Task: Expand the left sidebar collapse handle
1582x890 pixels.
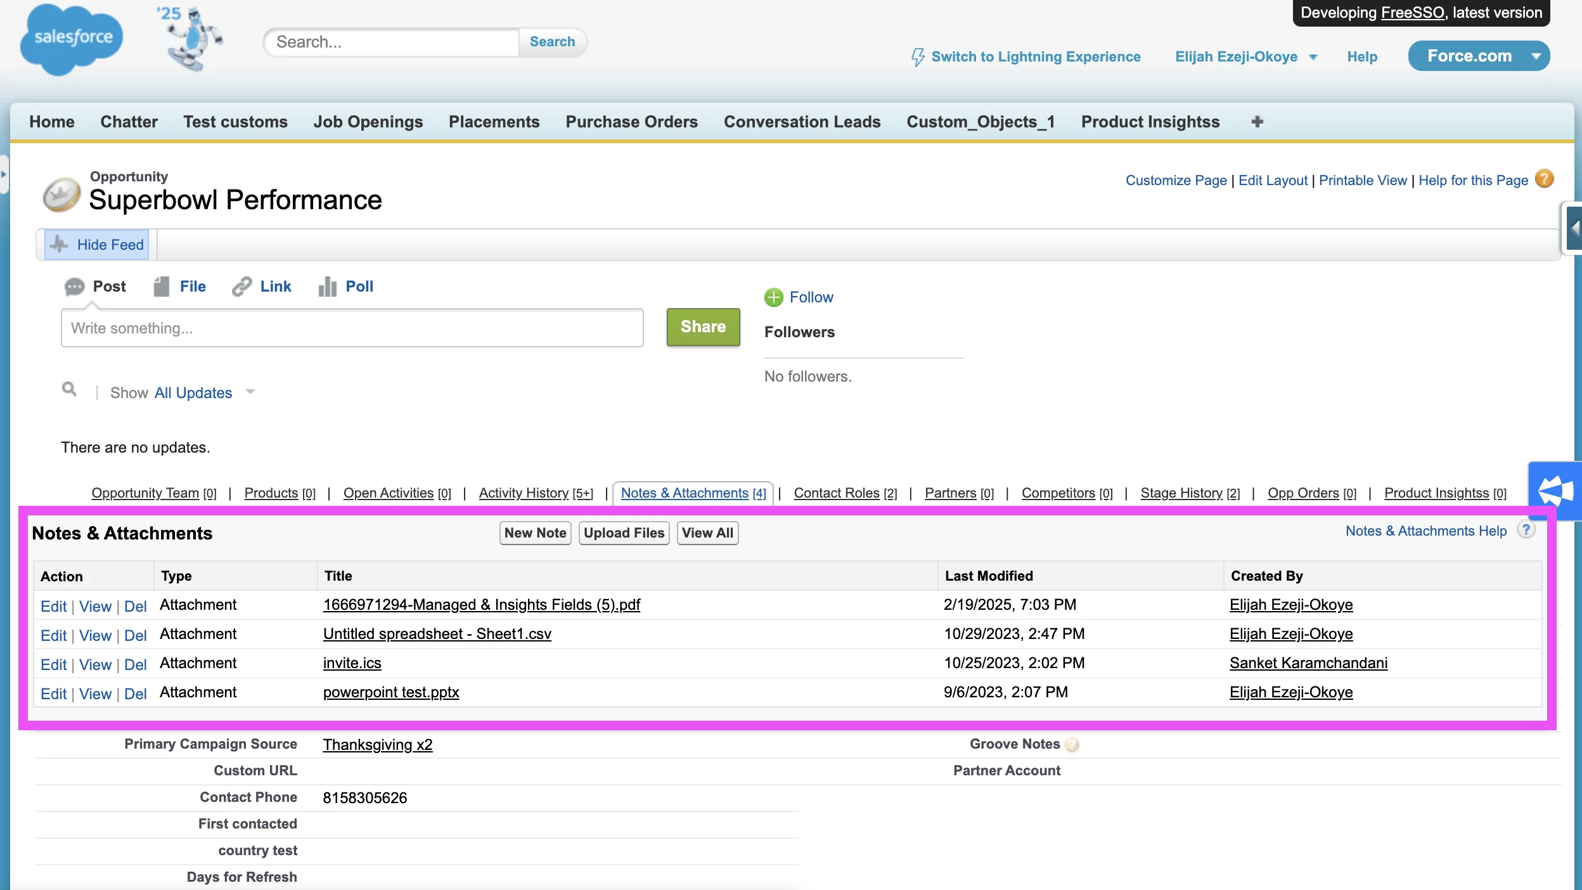Action: [4, 174]
